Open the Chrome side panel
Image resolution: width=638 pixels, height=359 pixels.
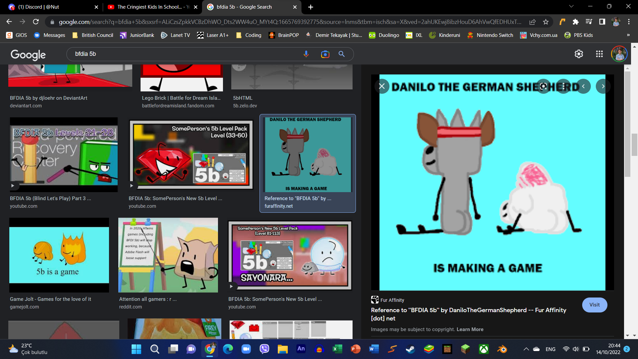click(602, 22)
